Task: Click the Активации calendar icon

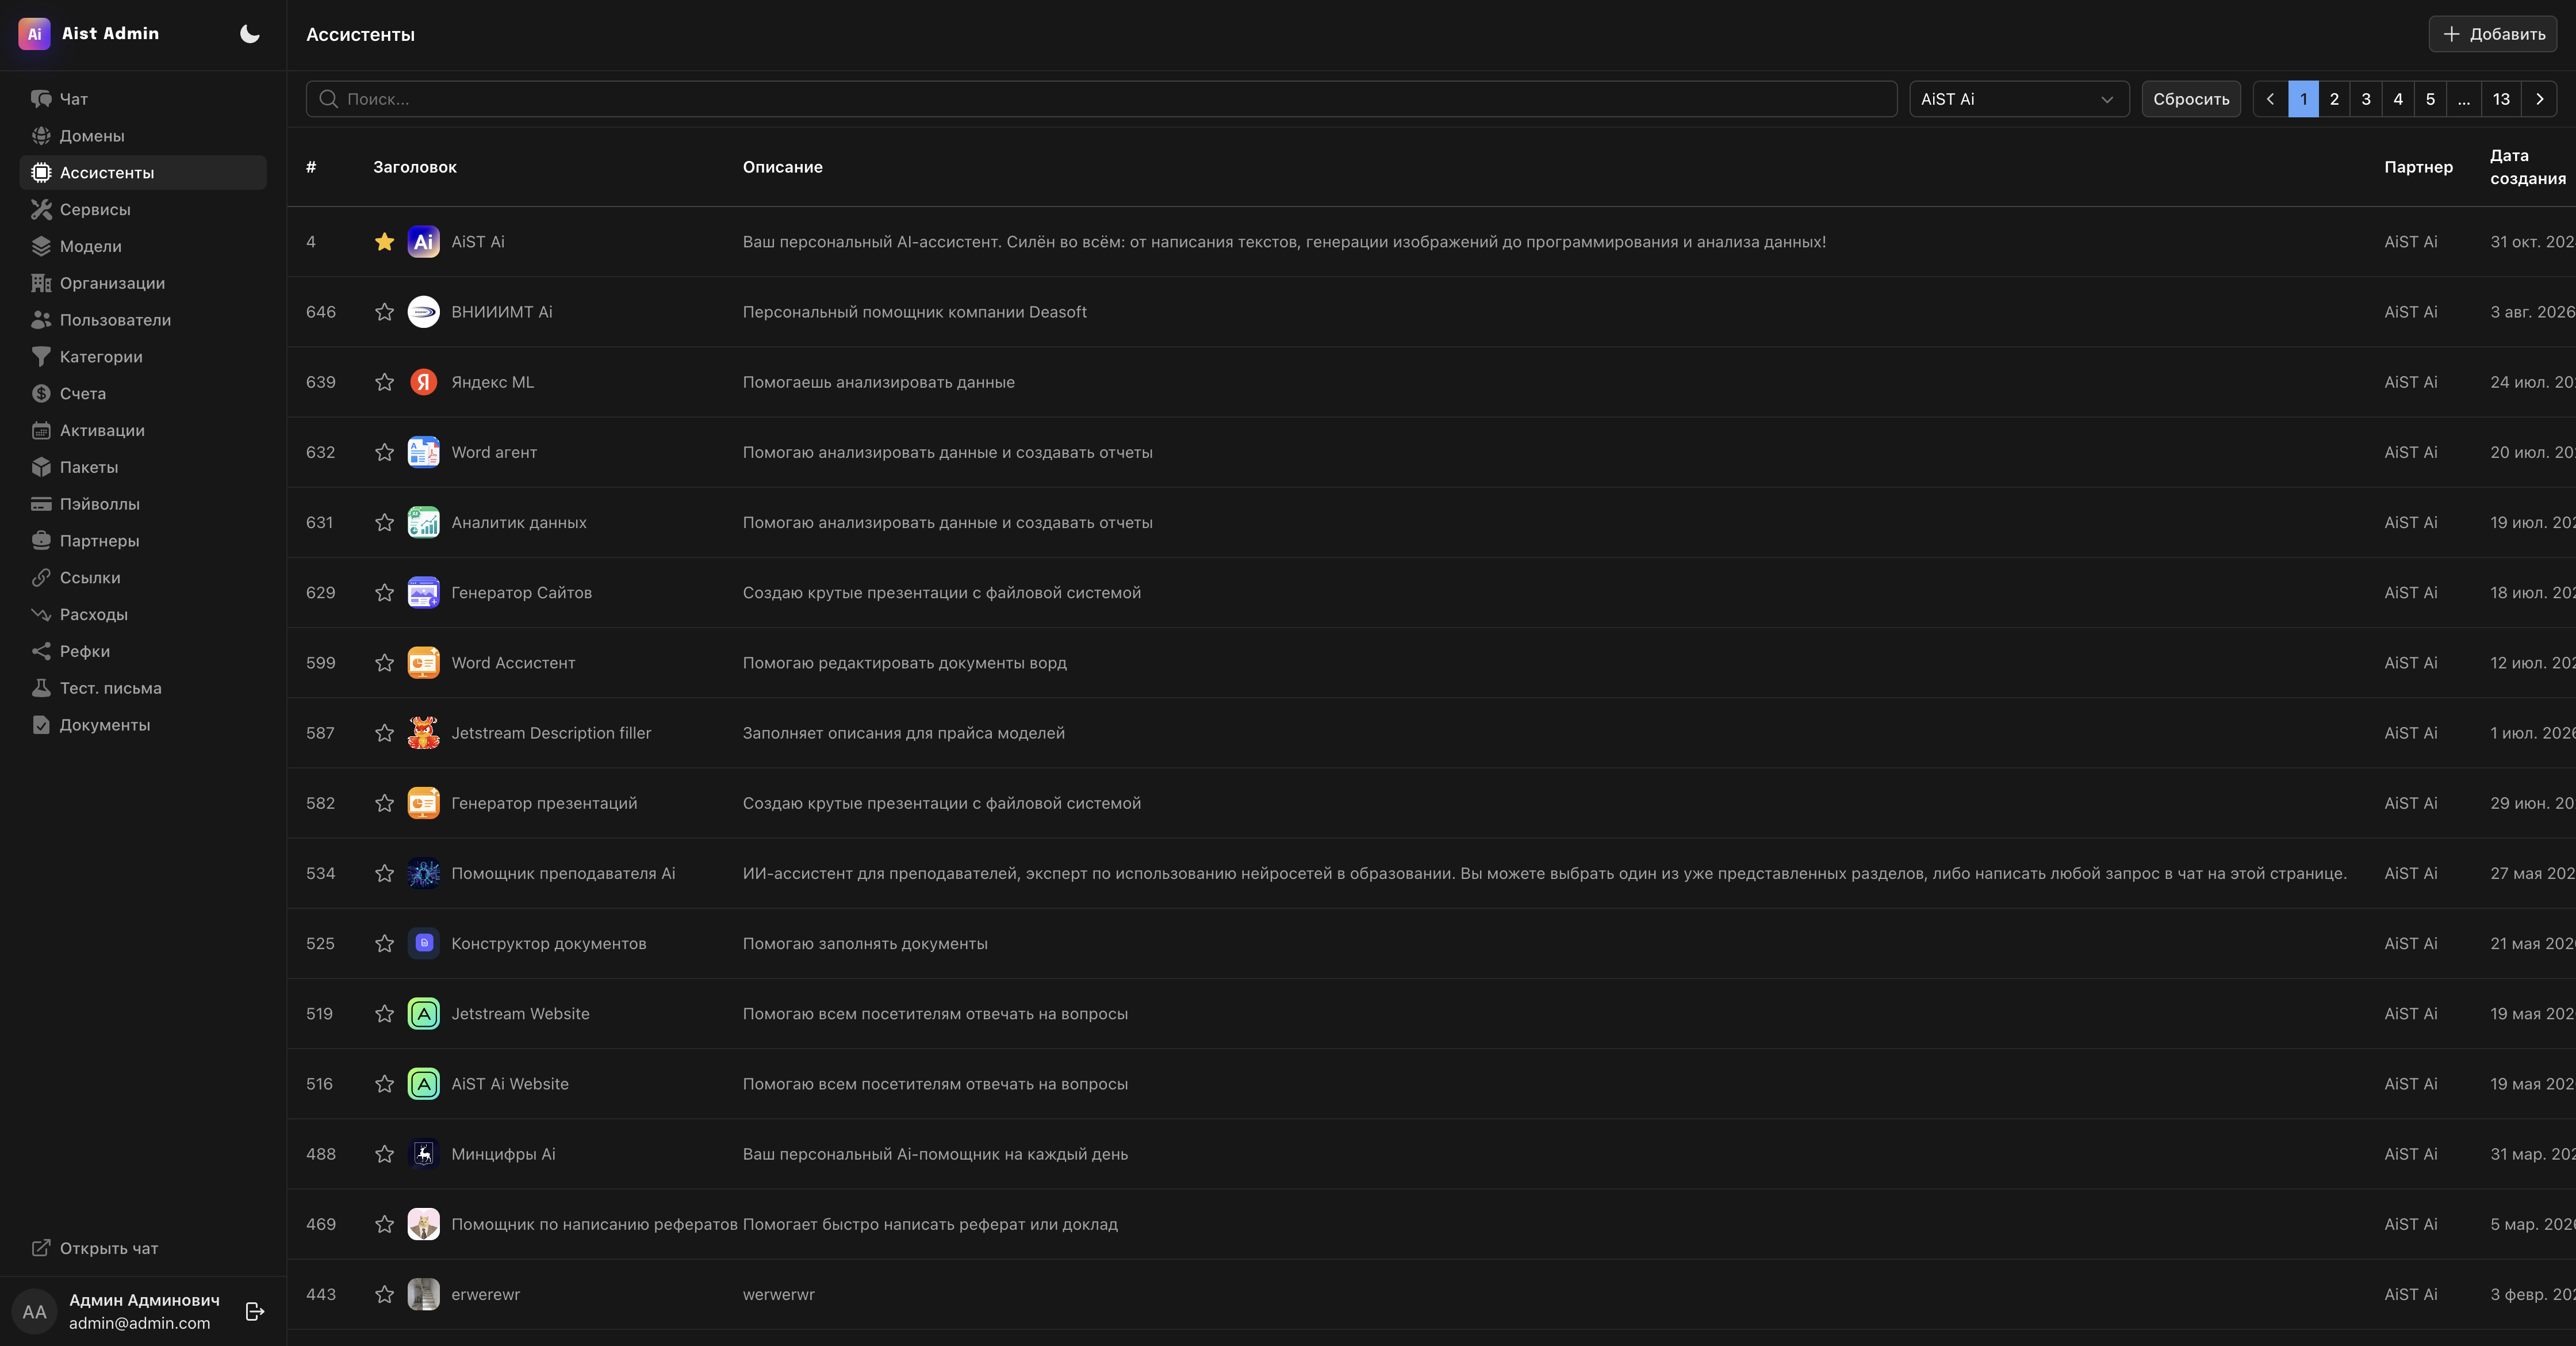Action: pos(41,430)
